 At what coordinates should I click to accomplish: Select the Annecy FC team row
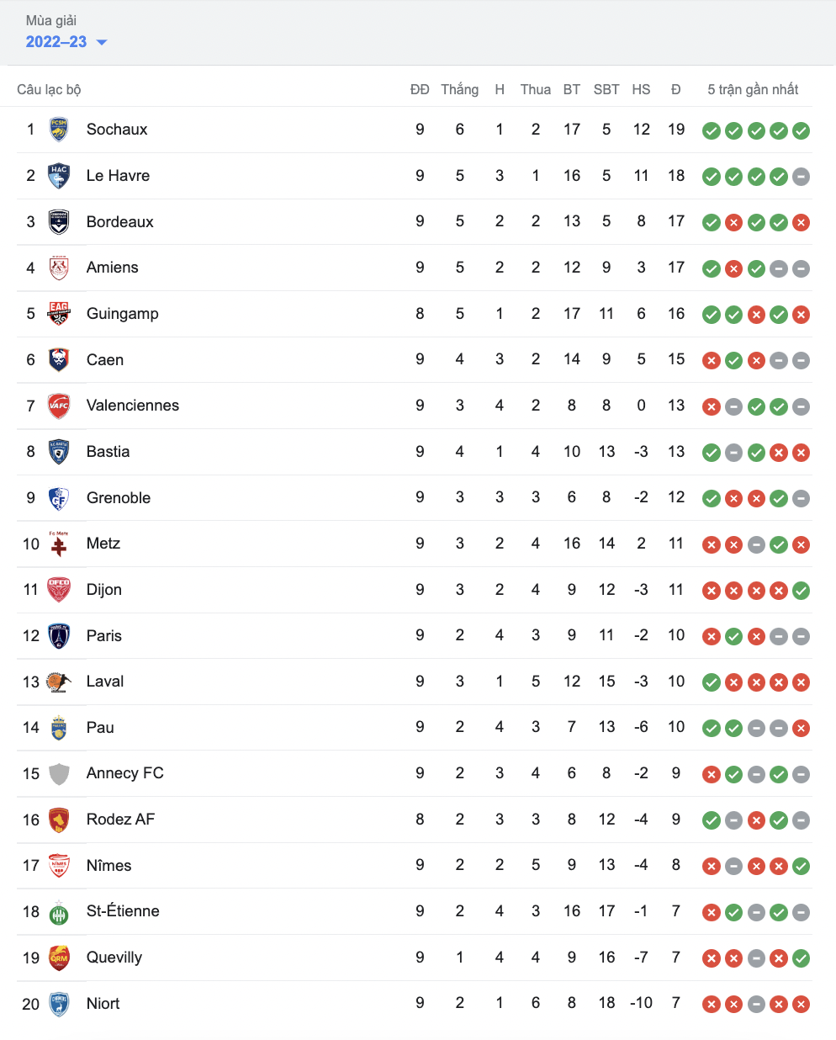point(415,773)
